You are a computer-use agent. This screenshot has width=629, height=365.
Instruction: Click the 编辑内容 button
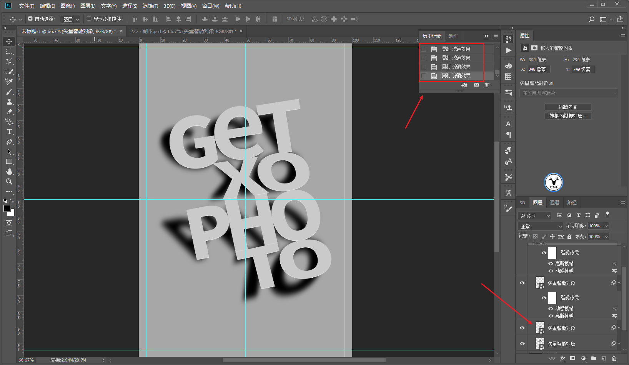click(568, 107)
